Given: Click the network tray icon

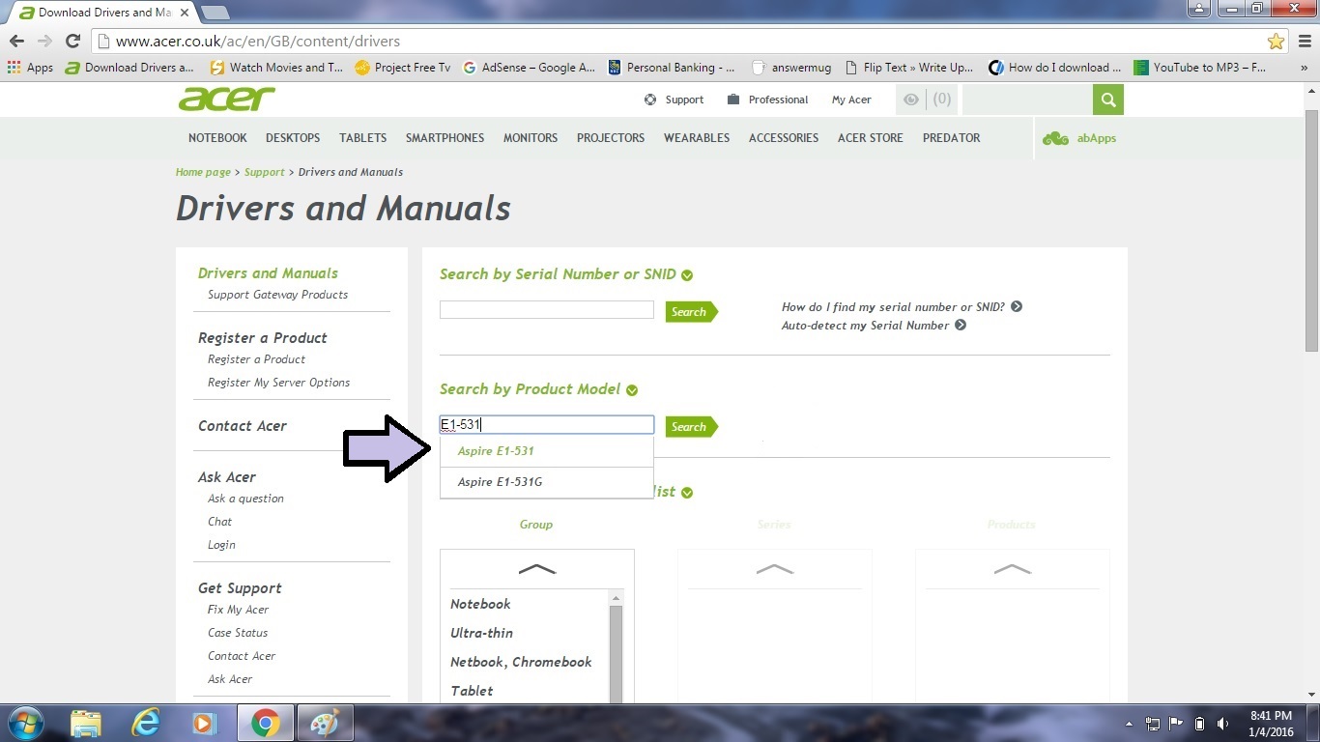Looking at the screenshot, I should click(x=1152, y=724).
